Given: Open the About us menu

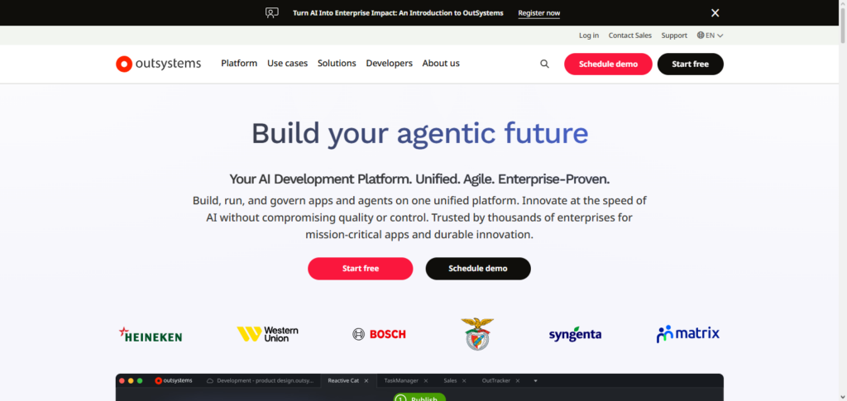Looking at the screenshot, I should pos(441,63).
